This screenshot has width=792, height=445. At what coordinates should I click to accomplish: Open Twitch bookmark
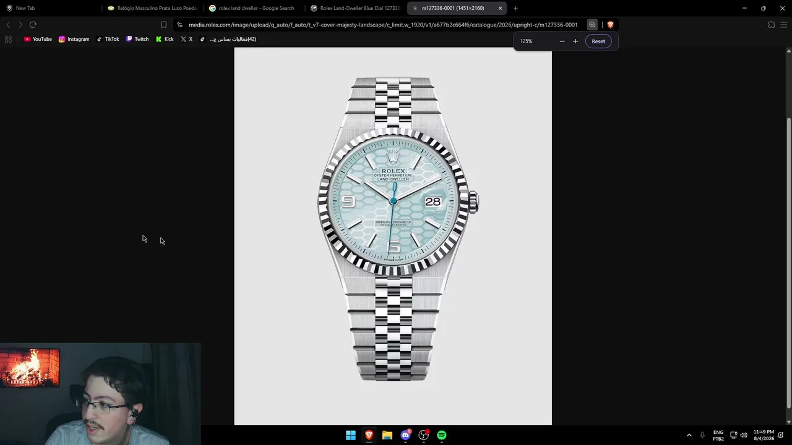[x=137, y=39]
